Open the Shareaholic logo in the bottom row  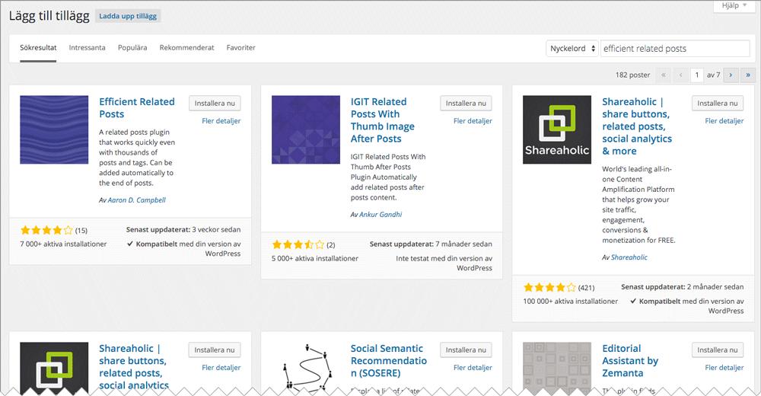coord(54,367)
